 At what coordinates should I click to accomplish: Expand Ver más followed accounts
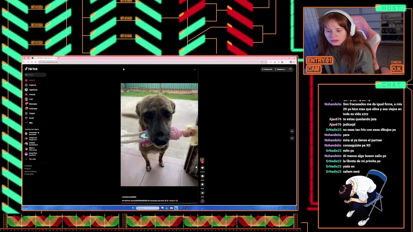point(31,159)
